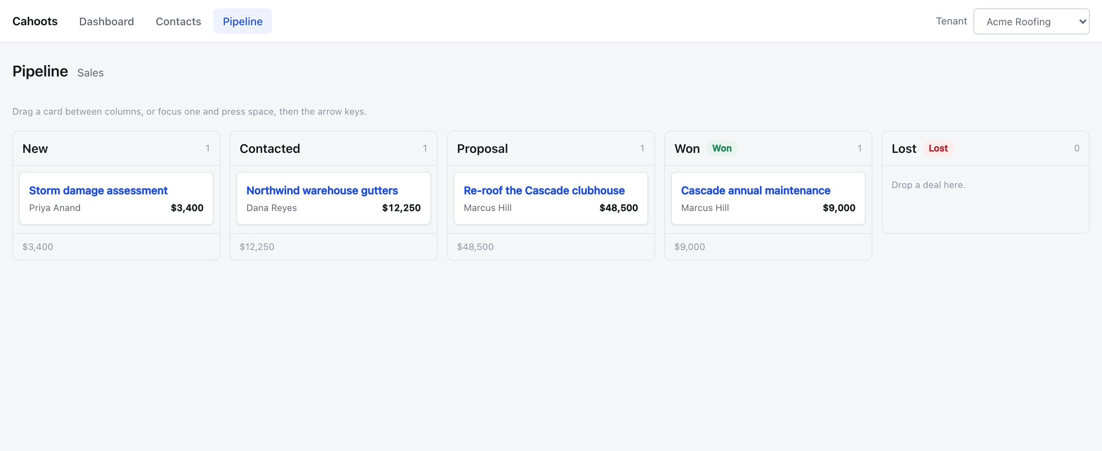This screenshot has width=1102, height=451.
Task: Click the red Lost status badge
Action: 938,148
